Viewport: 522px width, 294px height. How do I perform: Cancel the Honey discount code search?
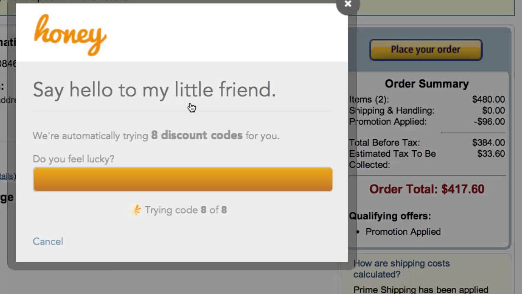pos(48,241)
